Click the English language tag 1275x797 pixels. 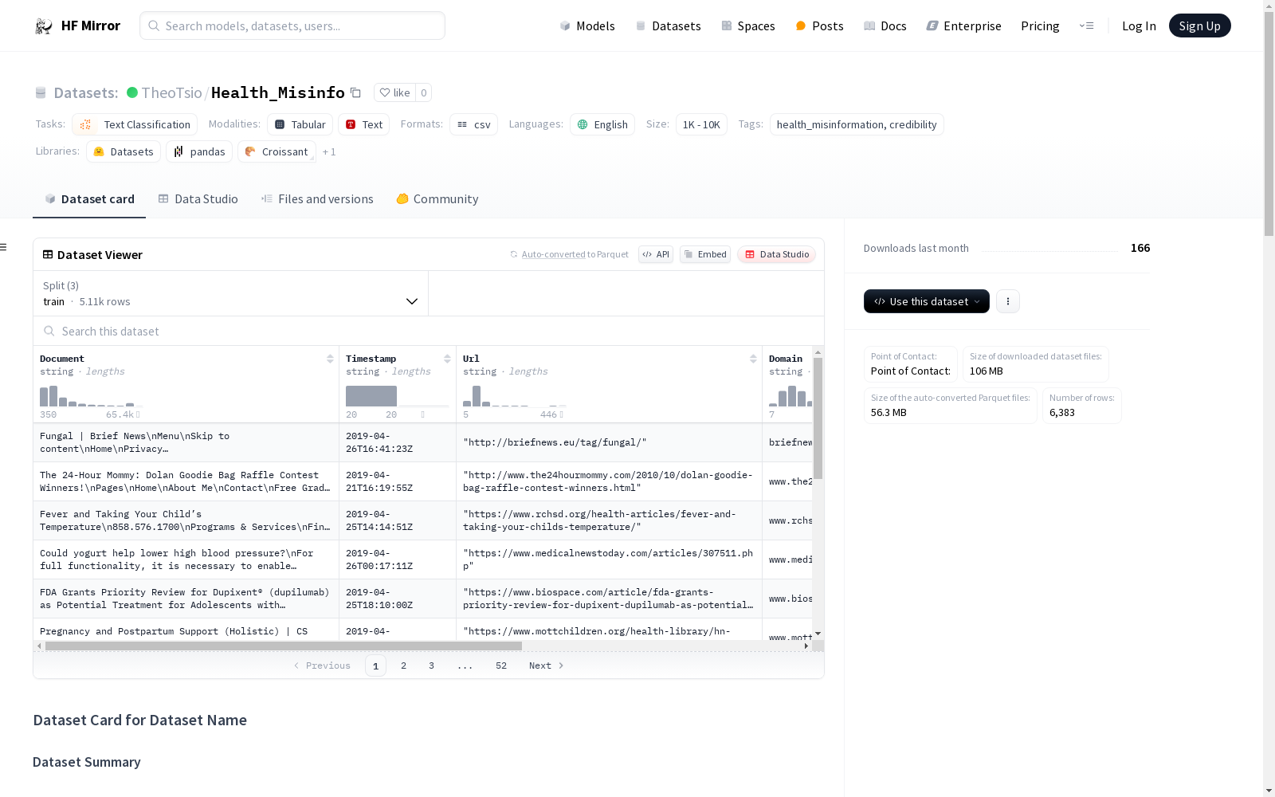click(602, 124)
